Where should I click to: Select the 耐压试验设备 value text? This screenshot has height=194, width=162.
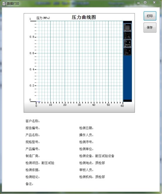105,156
